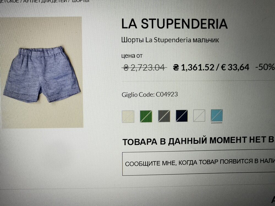Open the ДЕТСКОЕ breadcrumb at top left
This screenshot has width=275, height=206.
pyautogui.click(x=9, y=1)
